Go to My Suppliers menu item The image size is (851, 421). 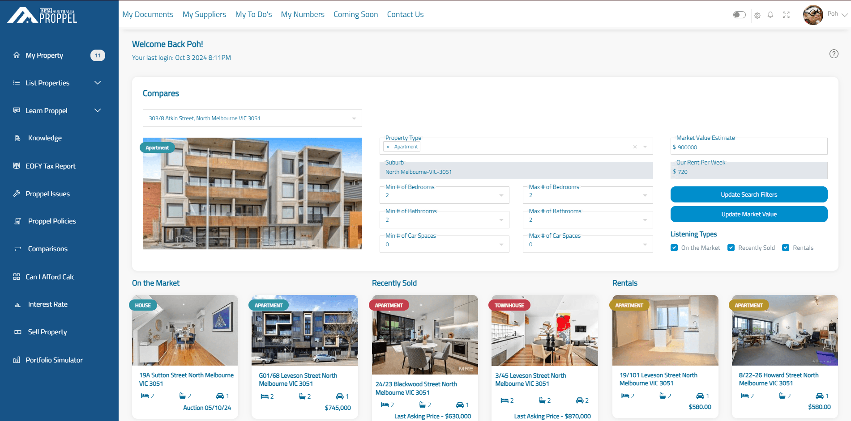tap(204, 14)
